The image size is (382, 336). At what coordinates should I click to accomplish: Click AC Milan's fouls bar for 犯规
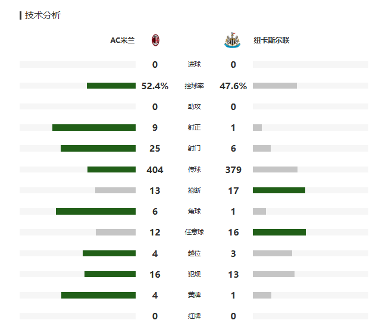pos(110,274)
